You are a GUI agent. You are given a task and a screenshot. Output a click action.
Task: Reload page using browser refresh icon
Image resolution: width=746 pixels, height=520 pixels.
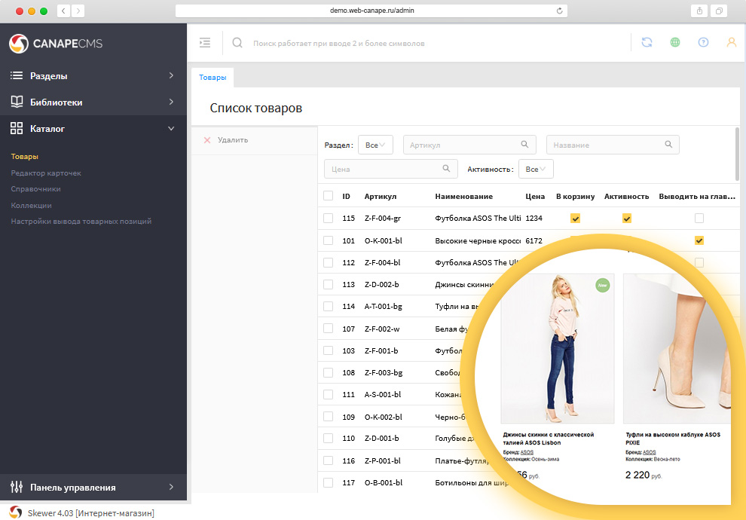pyautogui.click(x=559, y=11)
